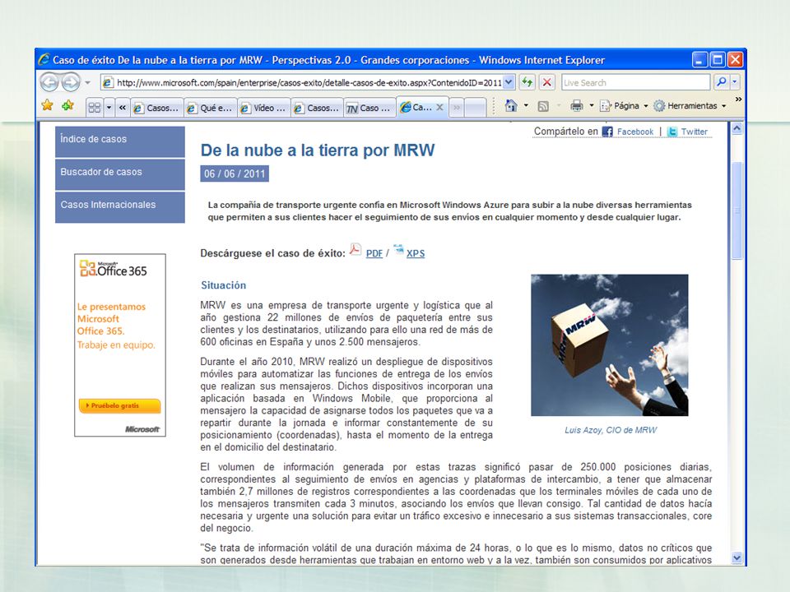Download the case via XPS link
Viewport: 790px width, 592px height.
point(416,253)
